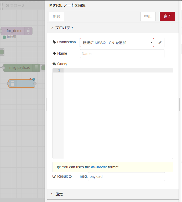Click the MSSQL node output port

pyautogui.click(x=35, y=84)
